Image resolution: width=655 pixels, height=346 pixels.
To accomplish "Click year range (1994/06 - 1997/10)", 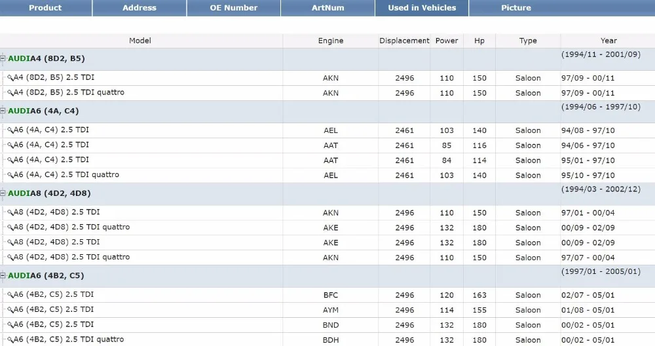I will pyautogui.click(x=601, y=107).
